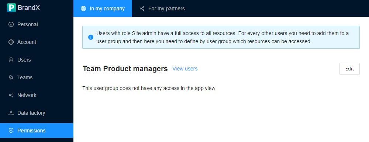Select Permissions in sidebar
Viewport: 369px width, 142px height.
click(x=37, y=131)
